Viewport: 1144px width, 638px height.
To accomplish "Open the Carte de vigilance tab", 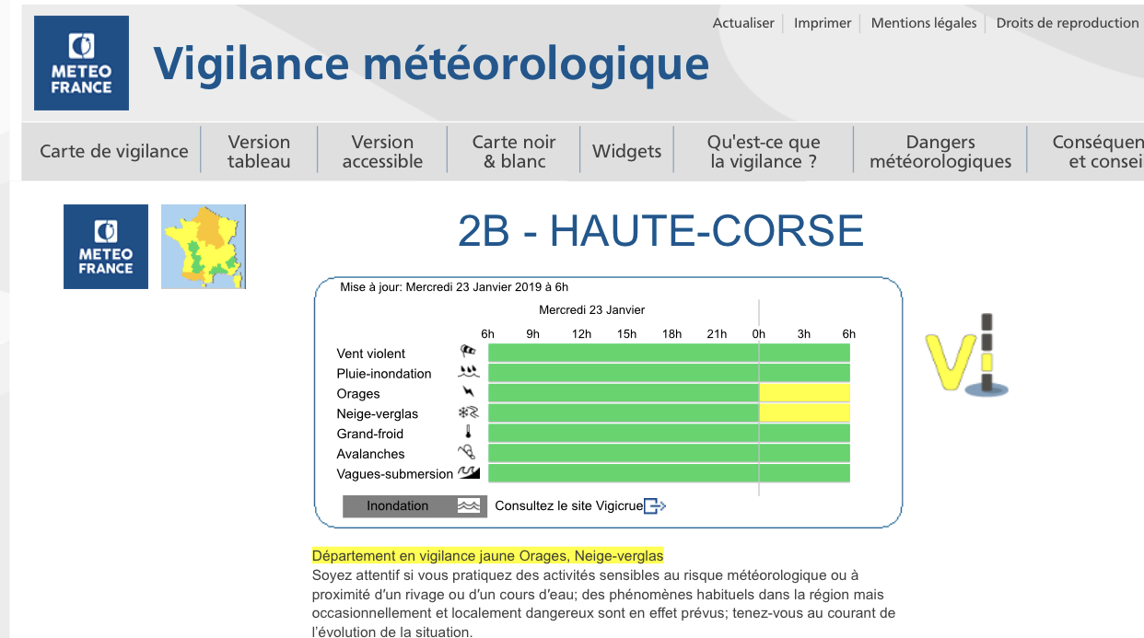I will [114, 151].
